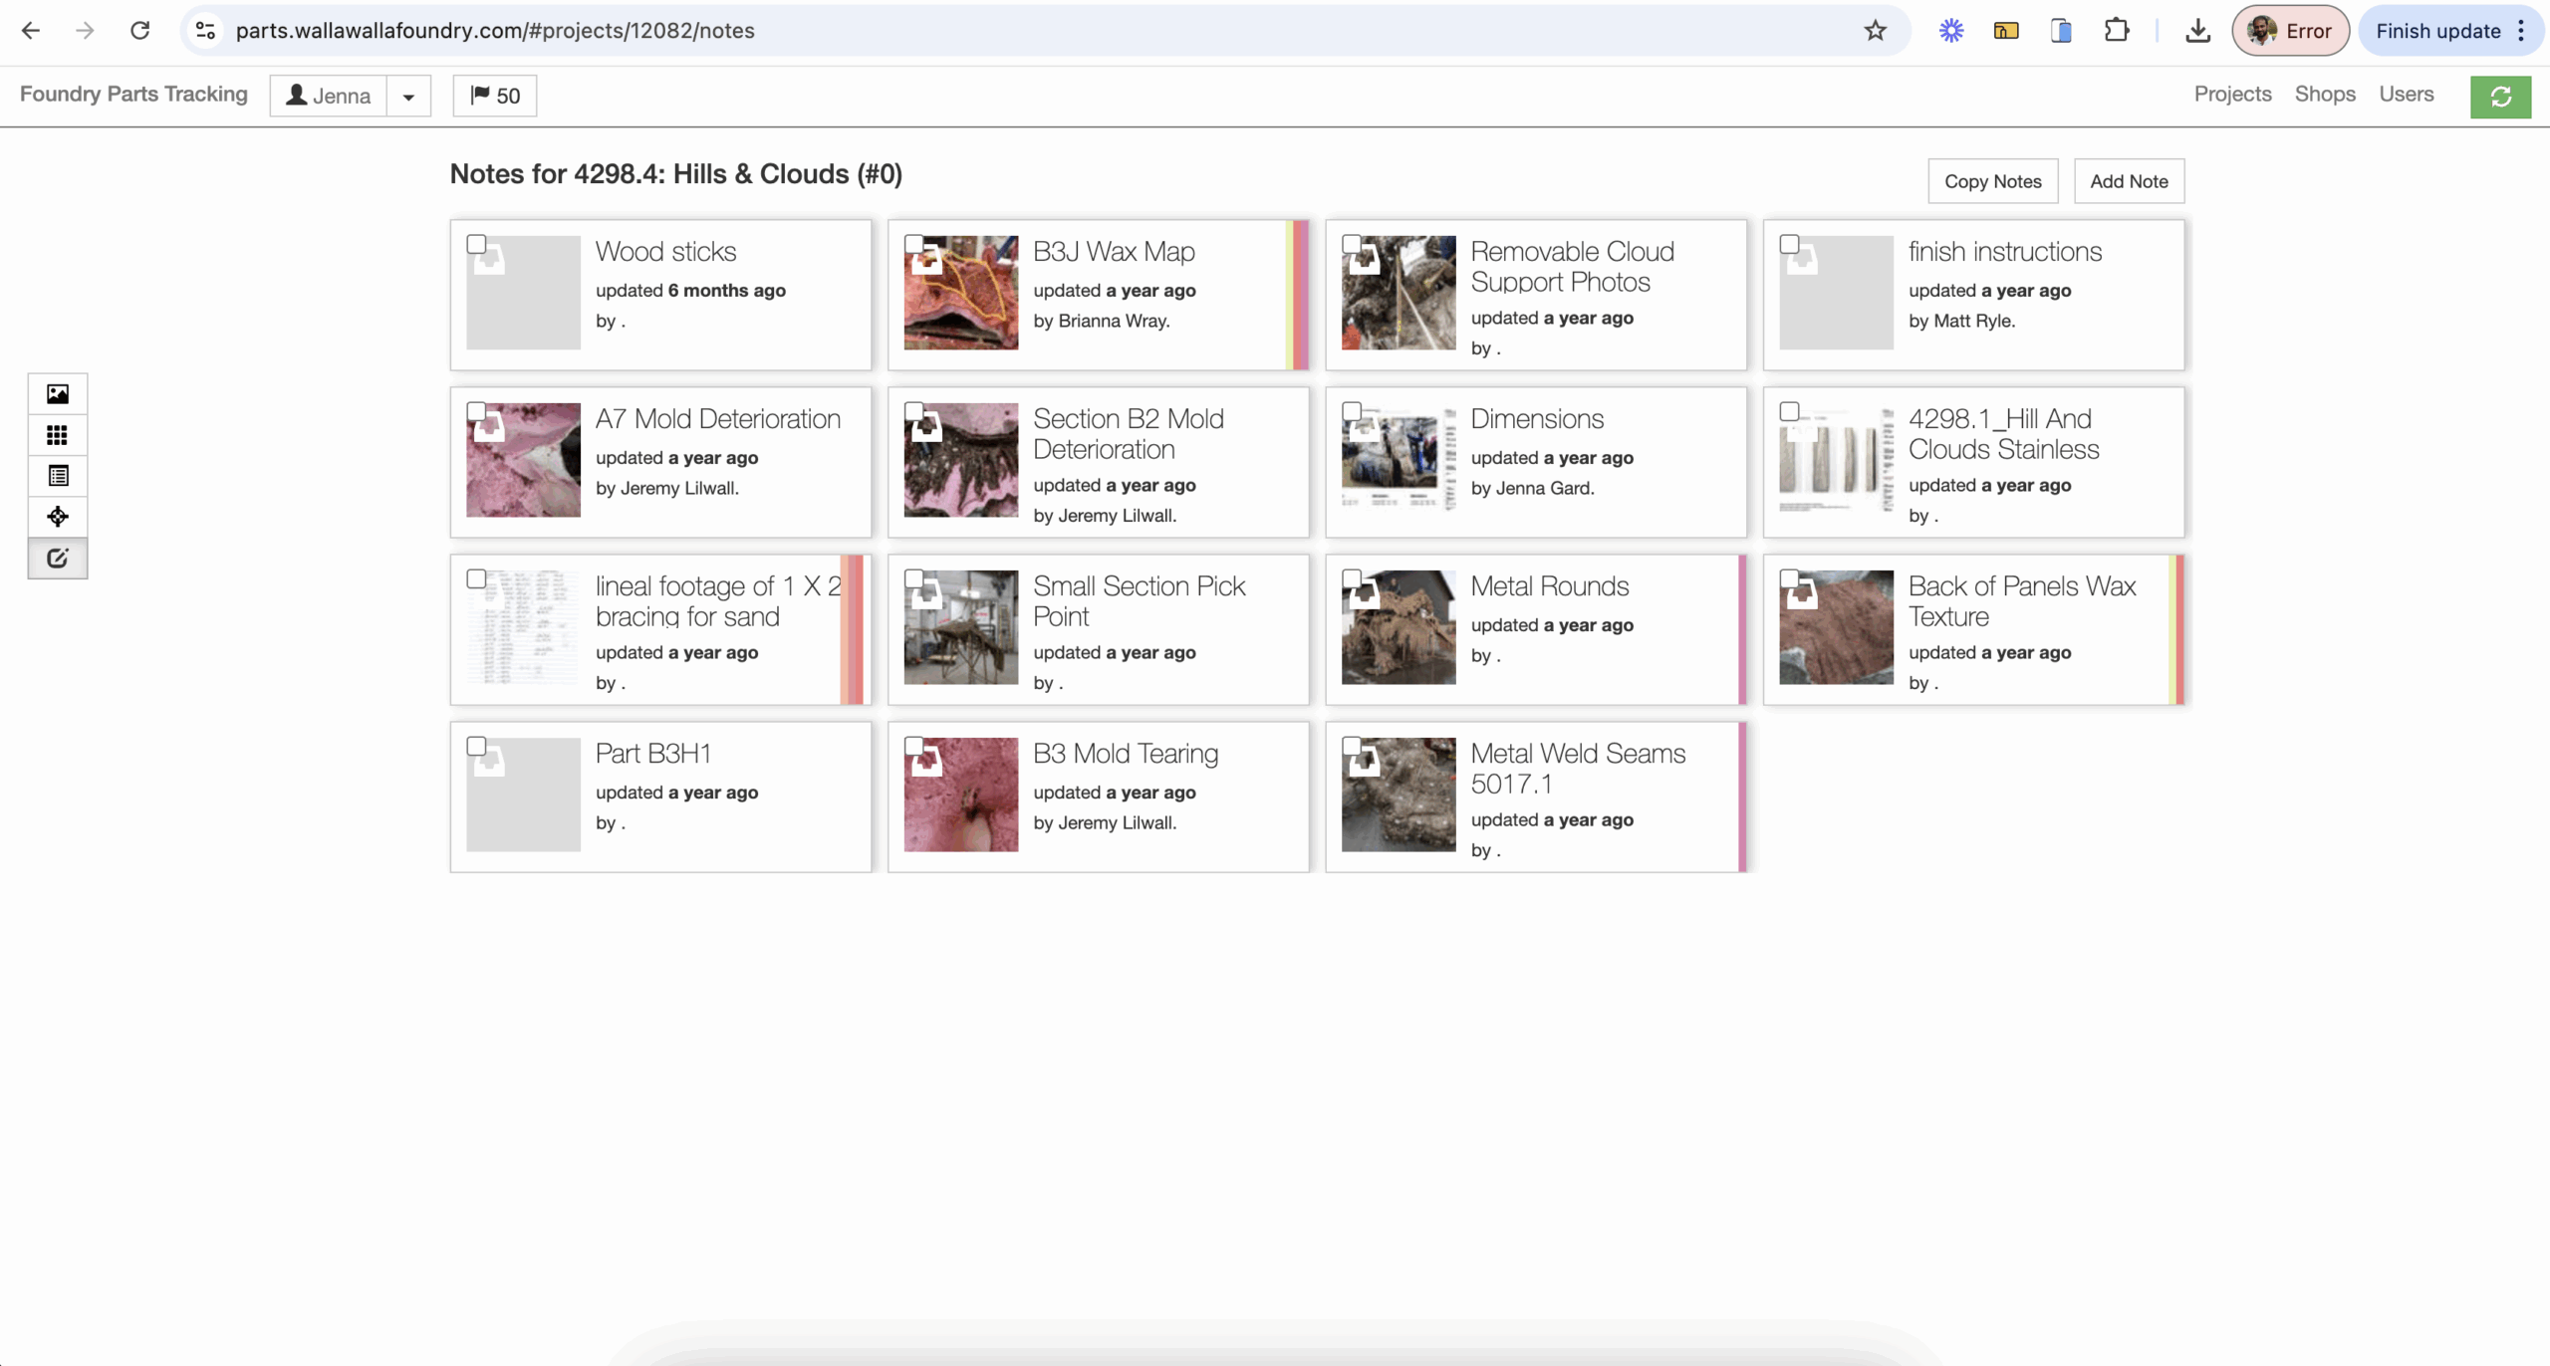Click the green refresh sync icon

tap(2500, 97)
